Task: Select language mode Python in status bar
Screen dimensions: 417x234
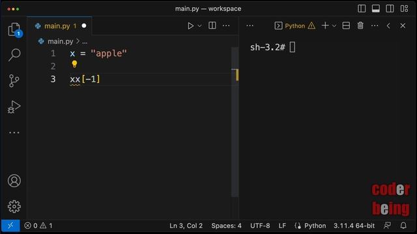Action: tap(315, 226)
